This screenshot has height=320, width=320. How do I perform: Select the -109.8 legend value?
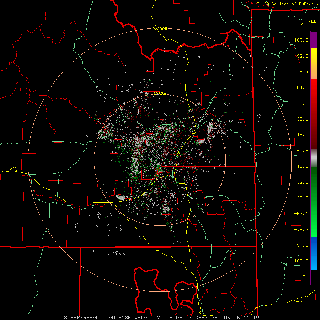tap(300, 261)
